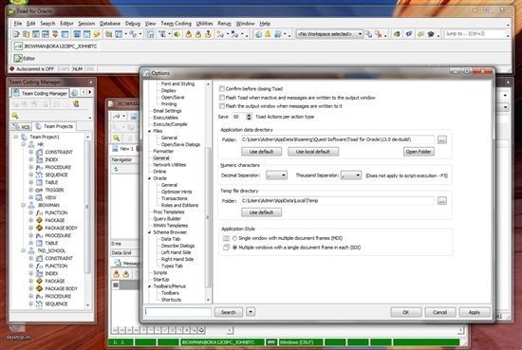
Task: Click the red Autocommit indicator in status bar
Action: (12, 69)
